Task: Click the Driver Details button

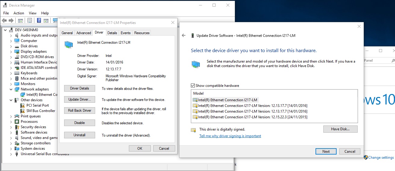Action: tap(79, 88)
